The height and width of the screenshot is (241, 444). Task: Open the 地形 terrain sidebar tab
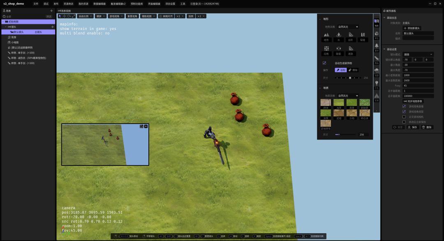(377, 23)
